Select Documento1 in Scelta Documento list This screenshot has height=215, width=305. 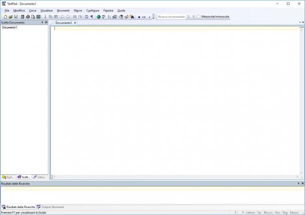tap(9, 27)
